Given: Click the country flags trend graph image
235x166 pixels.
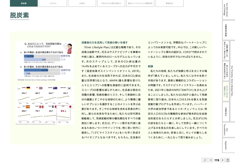Looking at the screenshot, I should pos(45,104).
